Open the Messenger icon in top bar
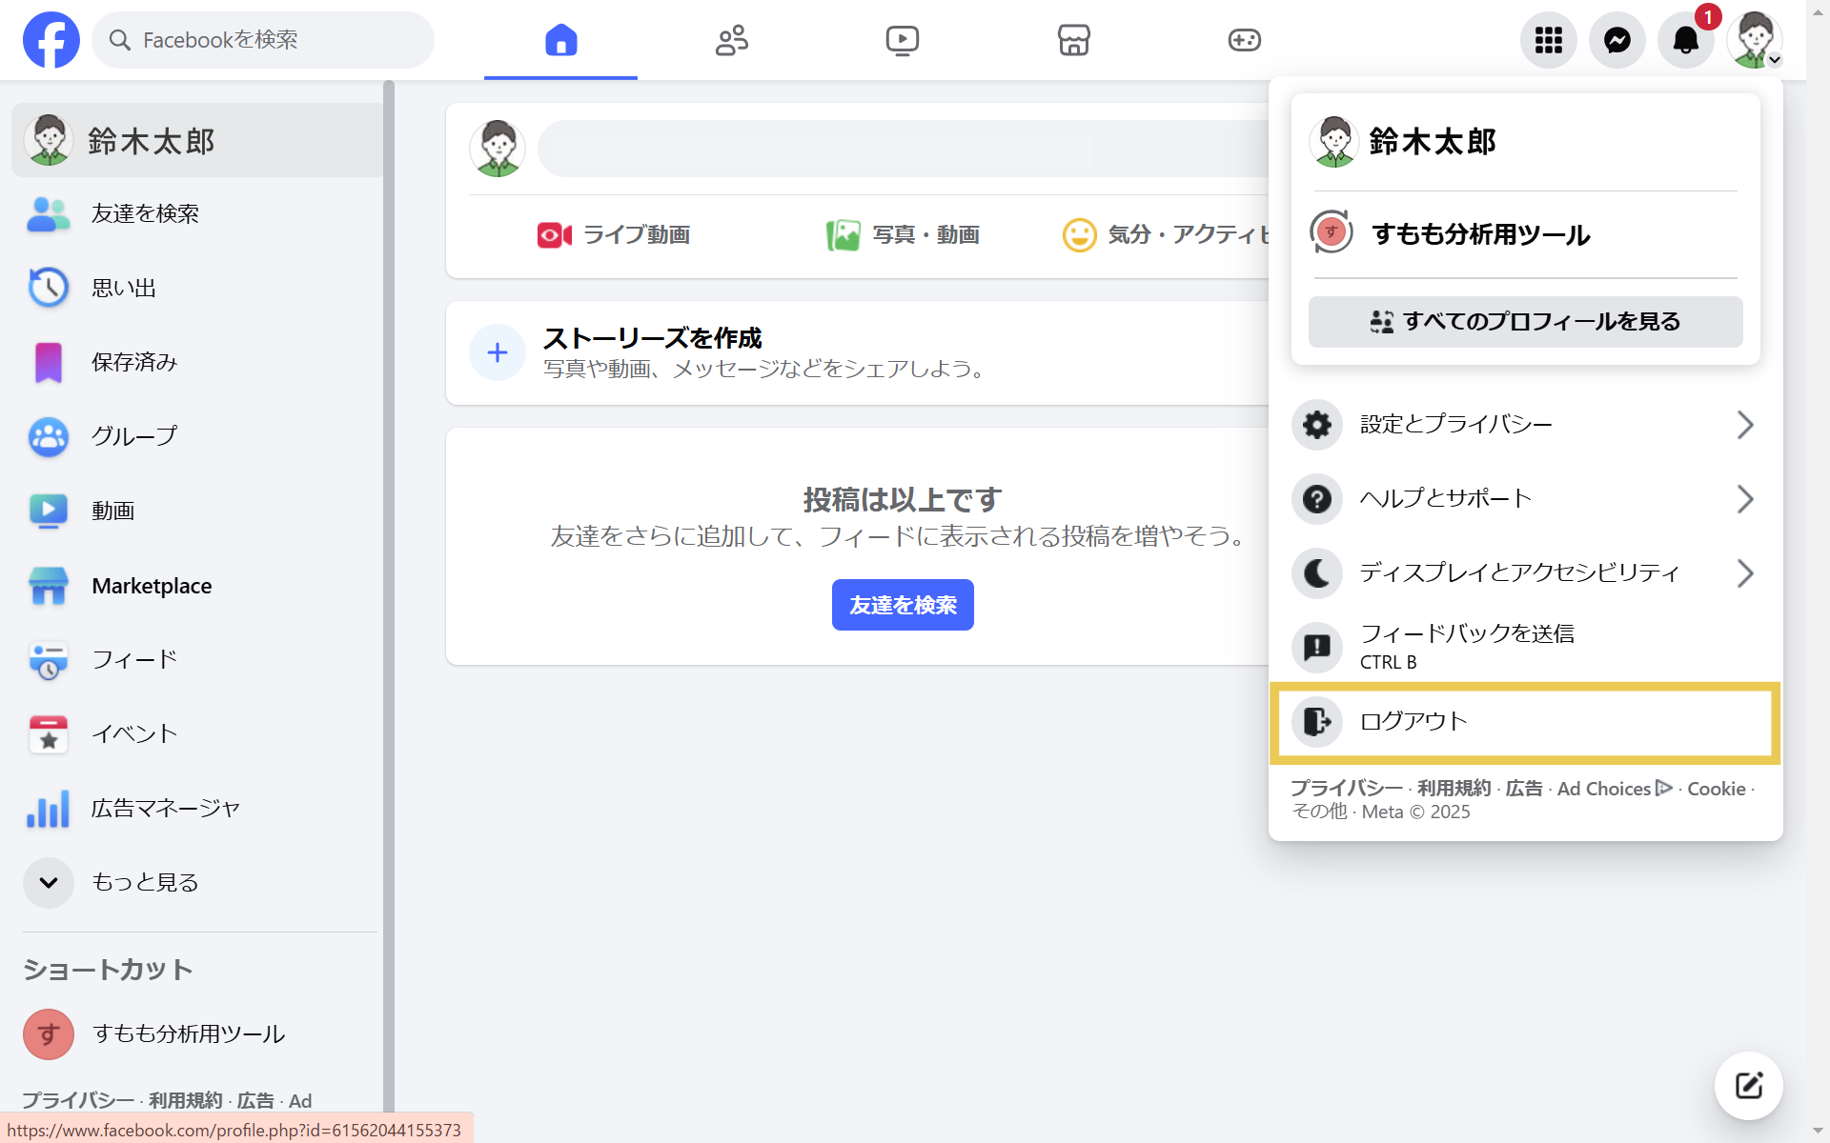Viewport: 1830px width, 1143px height. [x=1616, y=40]
